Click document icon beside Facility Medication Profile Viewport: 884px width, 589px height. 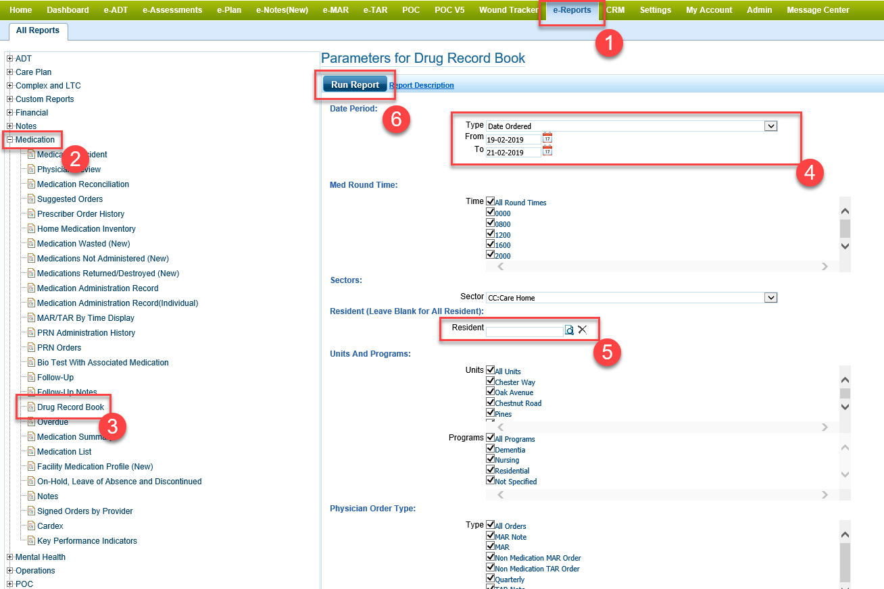pyautogui.click(x=31, y=466)
